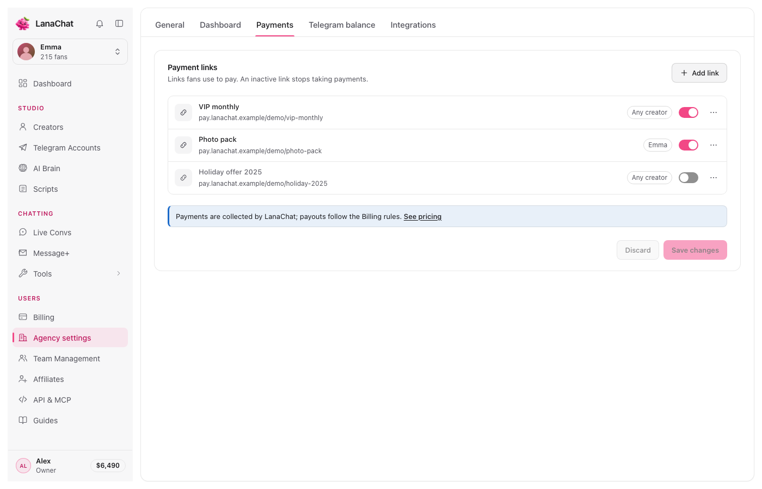Open more options for Photo pack
Screen dimensions: 762x489
tap(714, 145)
